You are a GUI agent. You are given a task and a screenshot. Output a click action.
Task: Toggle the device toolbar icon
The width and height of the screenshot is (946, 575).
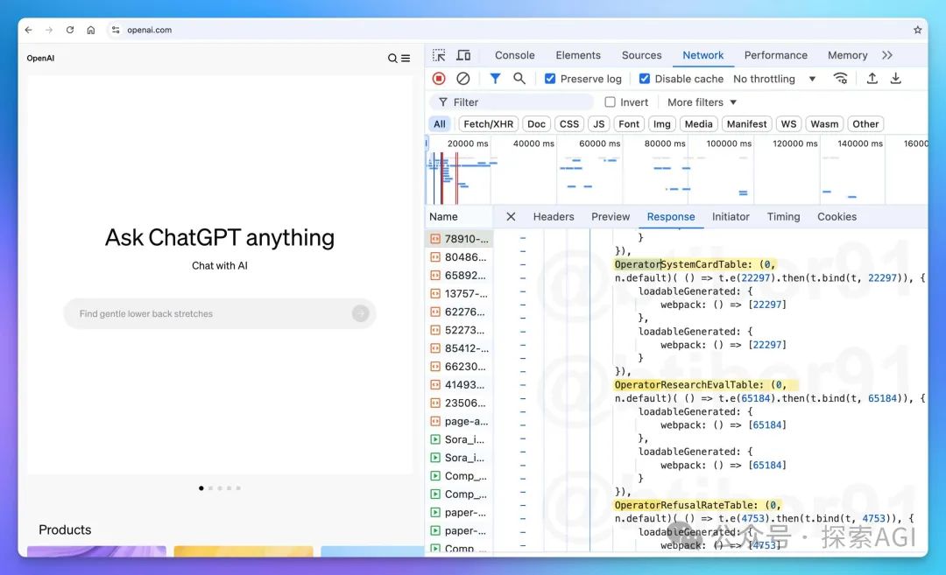[x=463, y=55]
